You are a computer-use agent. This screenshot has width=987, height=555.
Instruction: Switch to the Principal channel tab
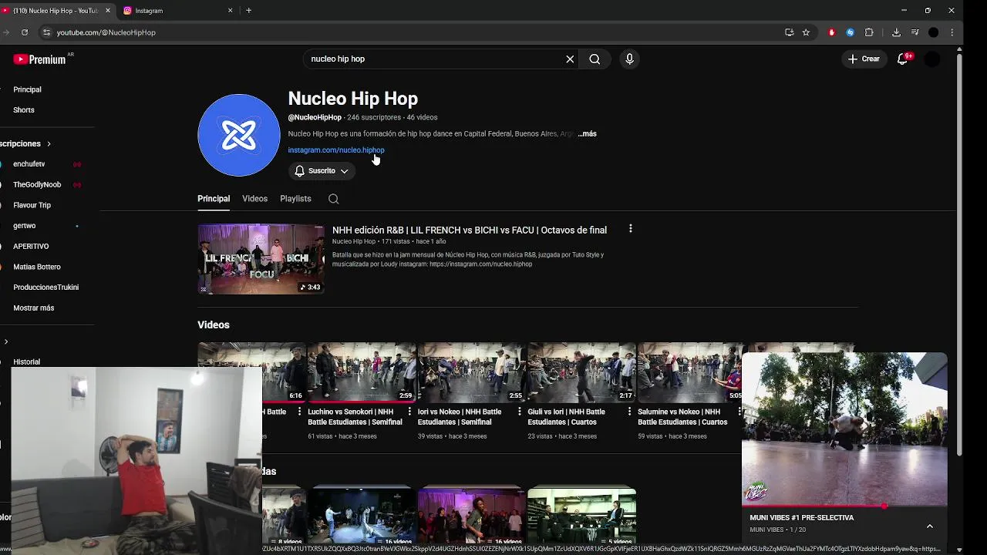(x=214, y=199)
